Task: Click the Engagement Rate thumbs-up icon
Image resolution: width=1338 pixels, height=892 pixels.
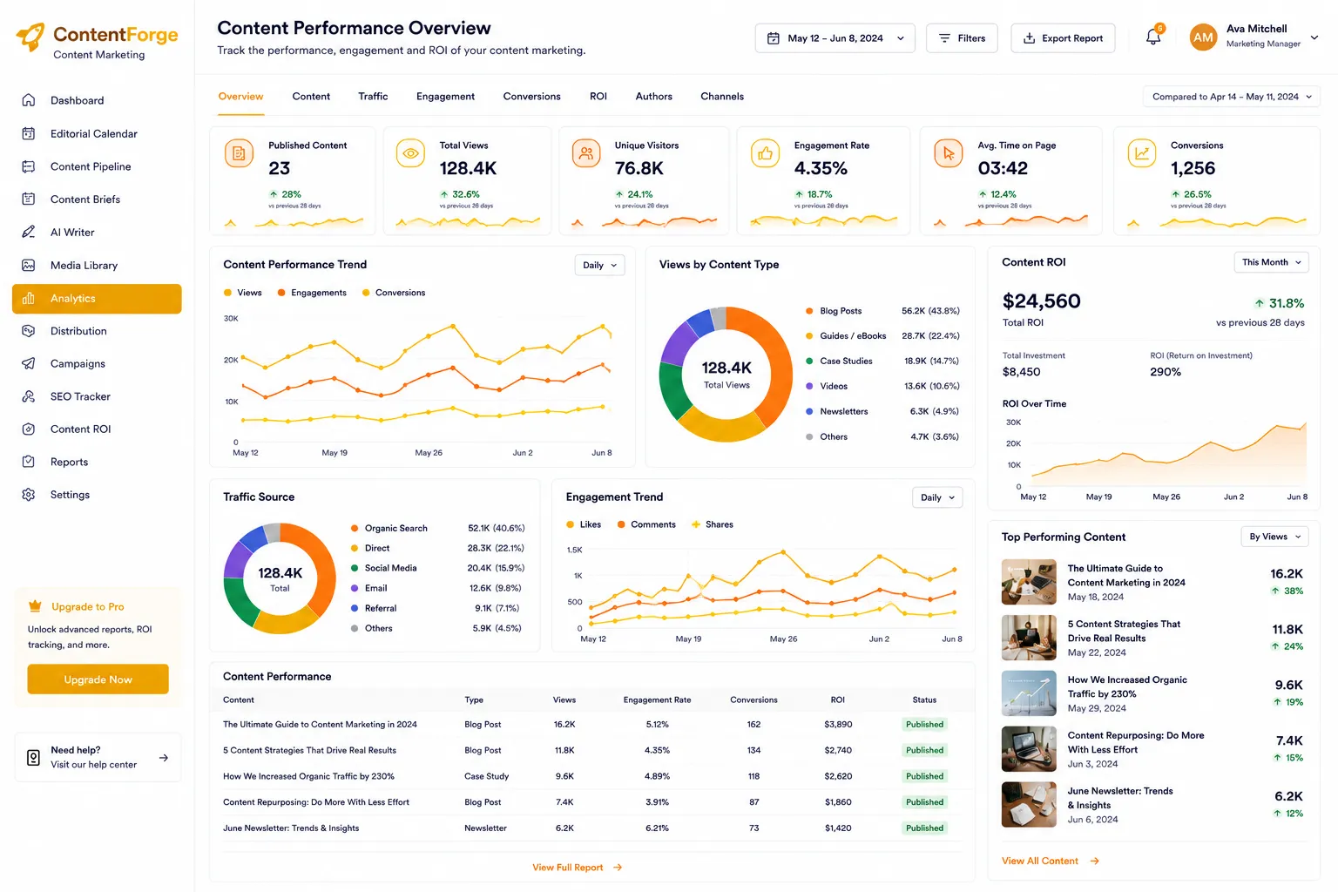Action: [766, 154]
